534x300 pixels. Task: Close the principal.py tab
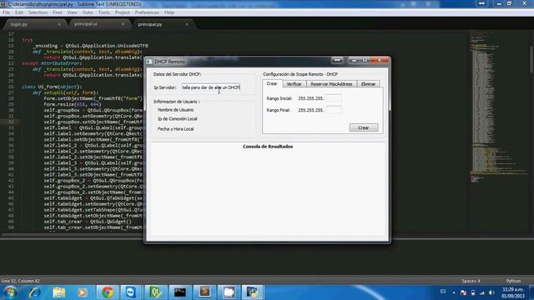coord(187,24)
